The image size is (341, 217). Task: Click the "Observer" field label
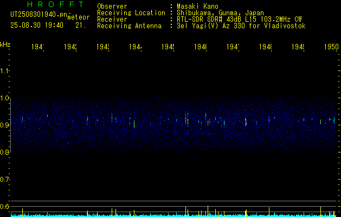click(112, 7)
